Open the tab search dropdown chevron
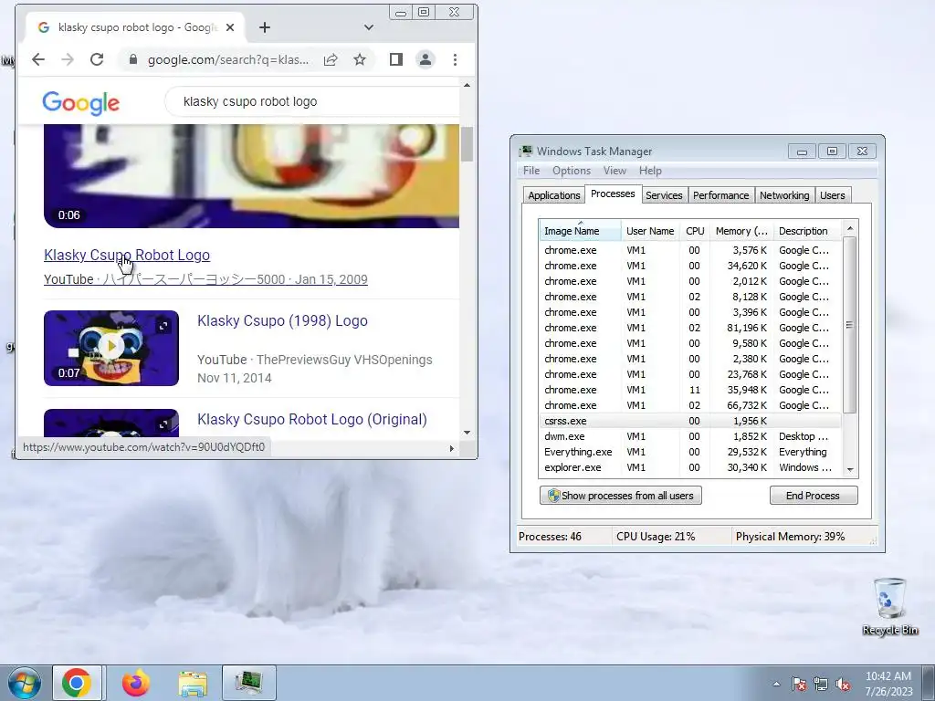 tap(369, 27)
